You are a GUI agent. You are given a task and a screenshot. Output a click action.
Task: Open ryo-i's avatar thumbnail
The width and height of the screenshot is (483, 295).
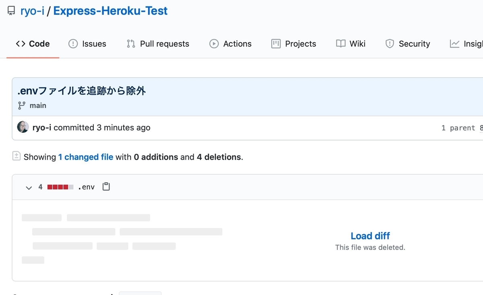coord(23,127)
